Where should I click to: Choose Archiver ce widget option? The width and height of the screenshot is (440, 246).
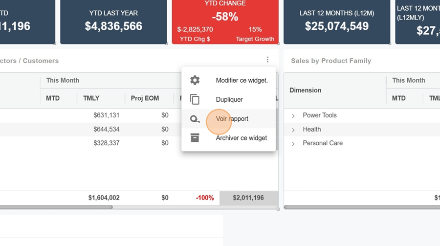[x=242, y=138]
